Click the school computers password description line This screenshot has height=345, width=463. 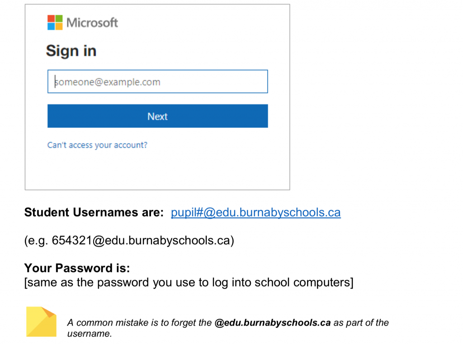[189, 283]
